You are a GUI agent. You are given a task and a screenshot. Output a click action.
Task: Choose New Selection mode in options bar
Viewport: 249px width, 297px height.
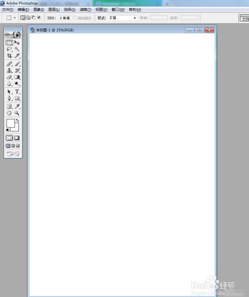click(x=23, y=18)
